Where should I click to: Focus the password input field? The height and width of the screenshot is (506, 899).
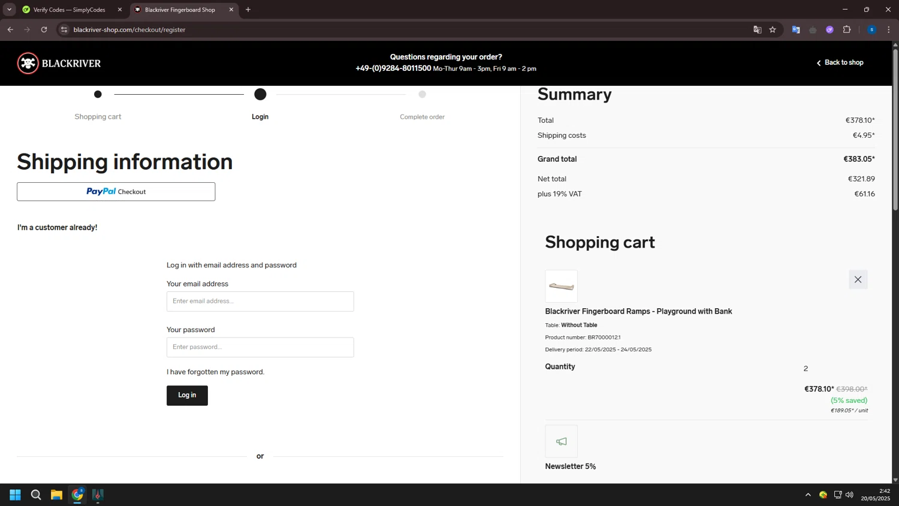tap(260, 347)
